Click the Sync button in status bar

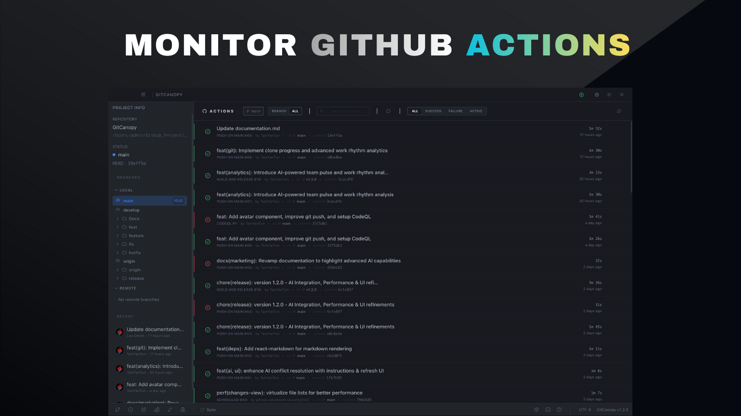coord(208,410)
